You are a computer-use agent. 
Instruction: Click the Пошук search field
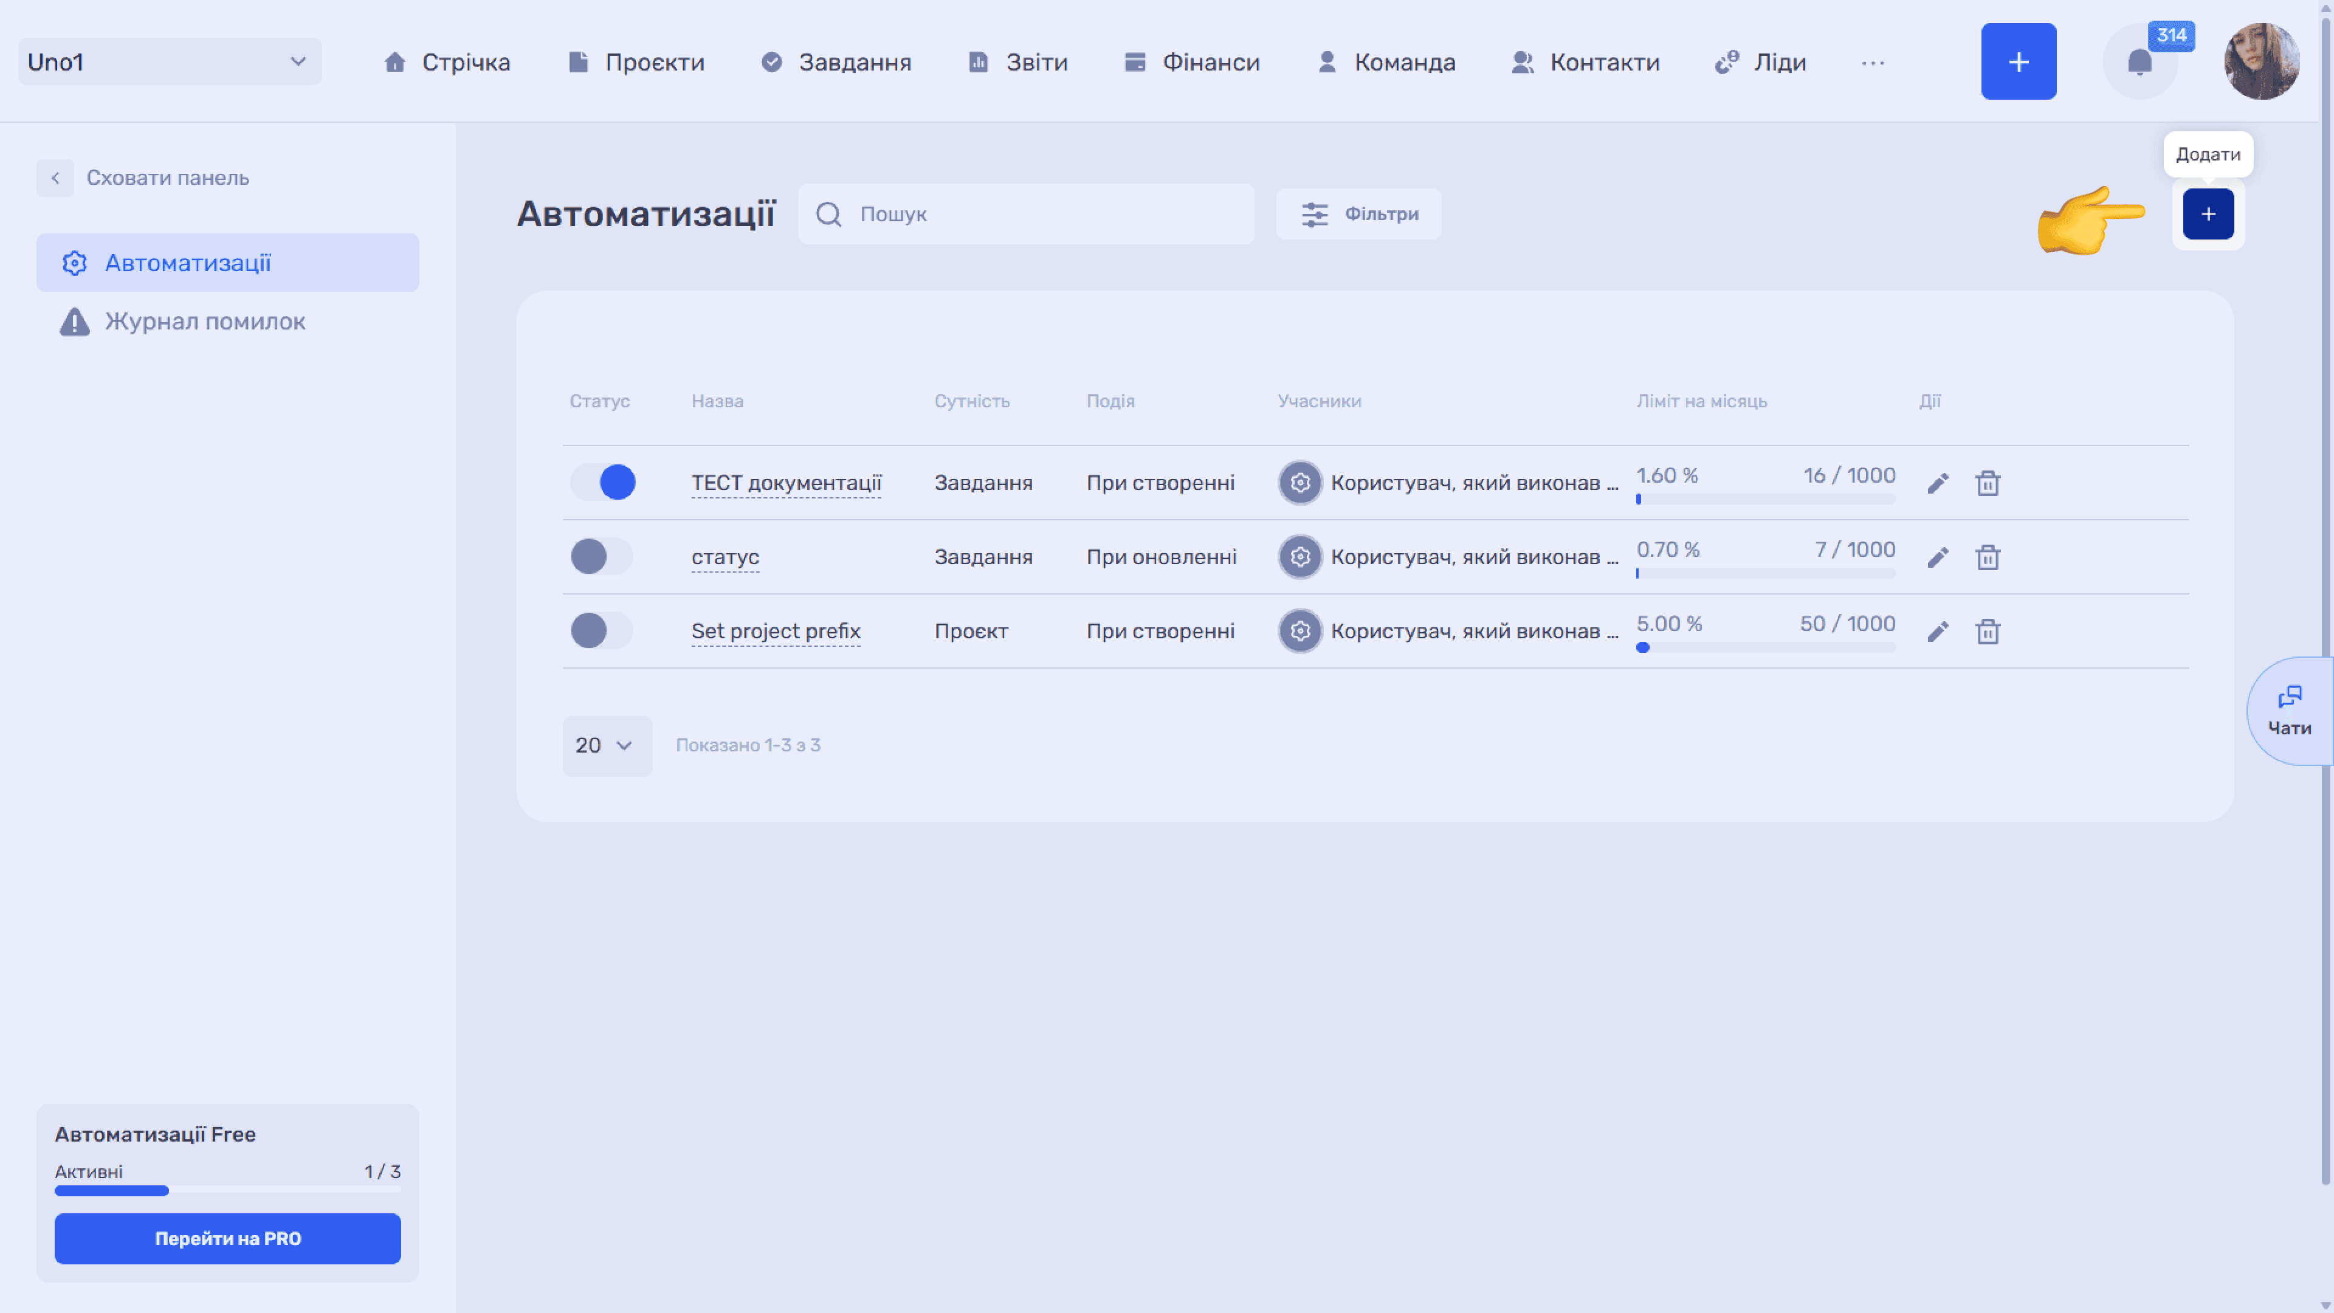1025,214
